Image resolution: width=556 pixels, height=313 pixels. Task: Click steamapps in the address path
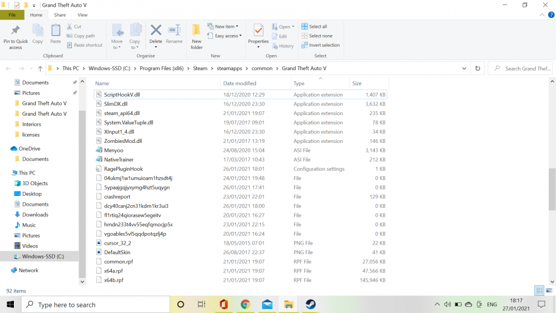230,68
